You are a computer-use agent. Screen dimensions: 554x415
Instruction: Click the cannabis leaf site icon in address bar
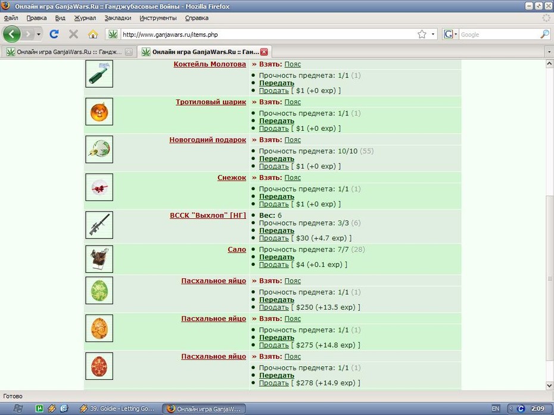[x=113, y=34]
